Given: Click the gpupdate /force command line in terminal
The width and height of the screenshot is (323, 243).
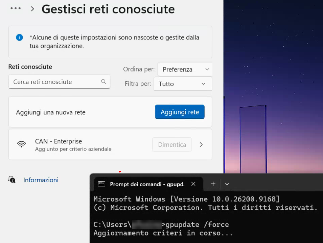Looking at the screenshot, I should (x=161, y=224).
